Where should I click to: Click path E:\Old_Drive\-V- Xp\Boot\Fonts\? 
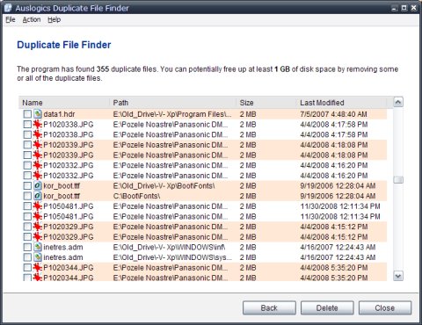point(164,186)
